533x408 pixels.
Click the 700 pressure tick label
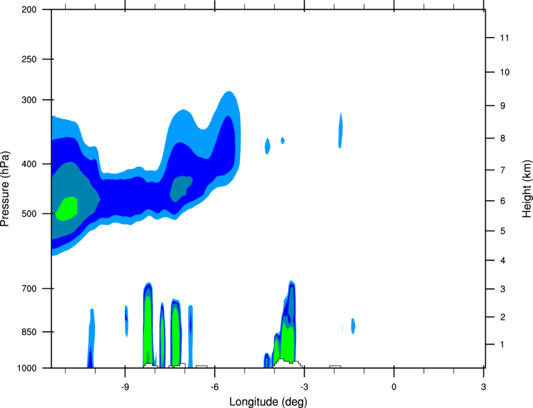(x=29, y=289)
